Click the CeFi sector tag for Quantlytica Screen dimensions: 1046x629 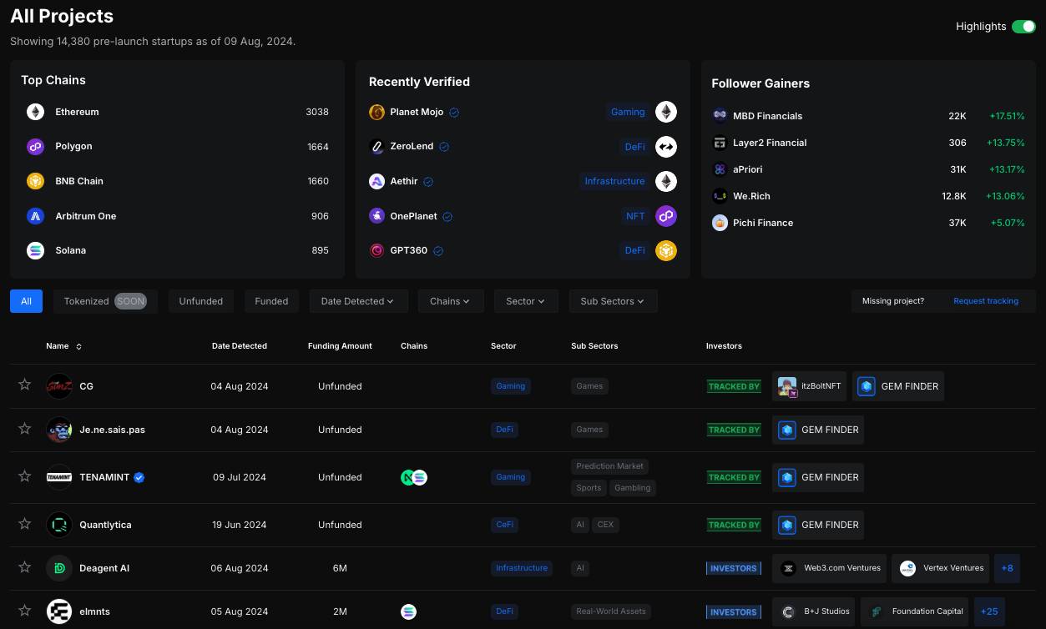pyautogui.click(x=505, y=525)
